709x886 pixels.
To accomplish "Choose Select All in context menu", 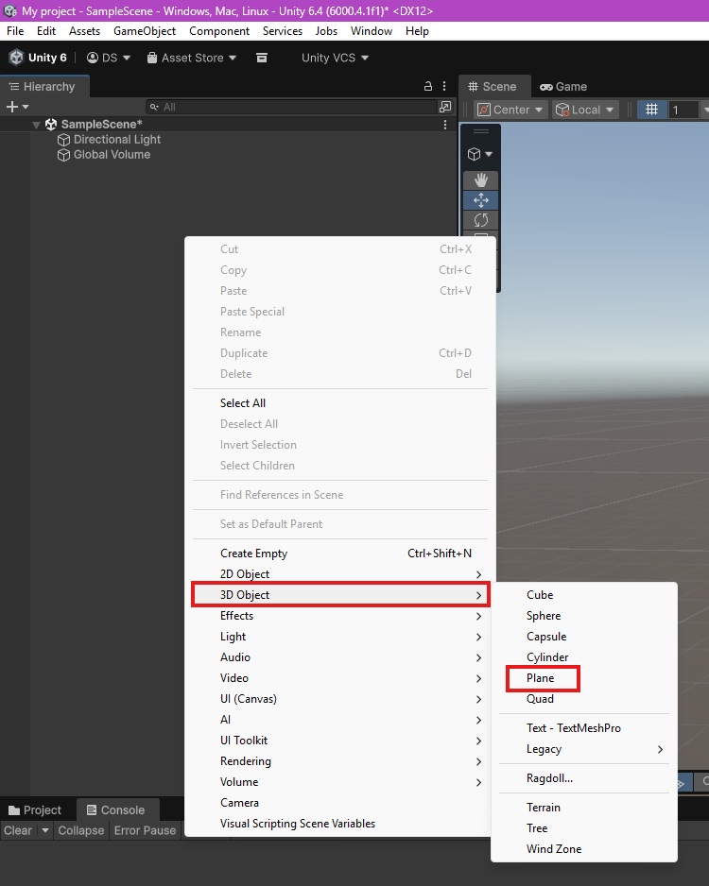I will point(340,403).
